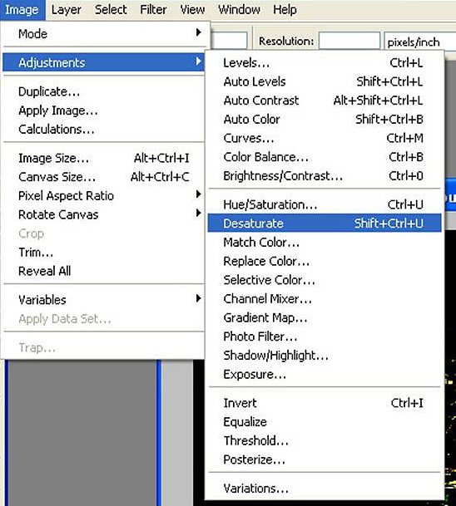Apply the Desaturate command
This screenshot has width=456, height=506.
tap(325, 224)
